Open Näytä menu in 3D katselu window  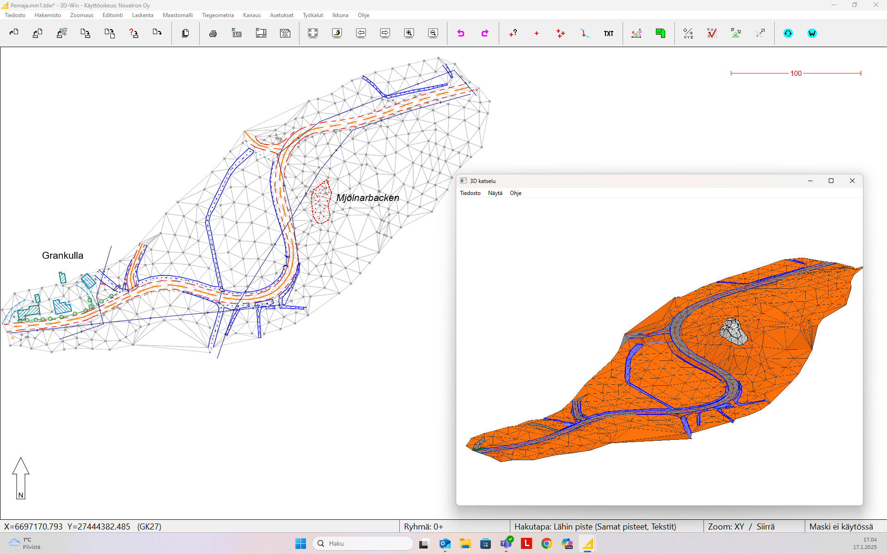tap(495, 193)
